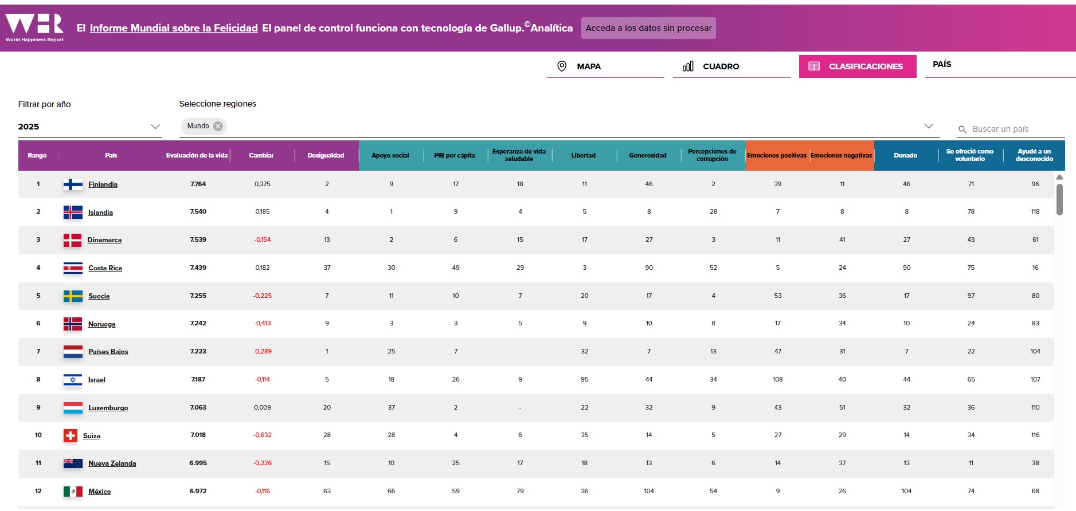1076x511 pixels.
Task: Sort by PIB per cápita column header
Action: [455, 156]
